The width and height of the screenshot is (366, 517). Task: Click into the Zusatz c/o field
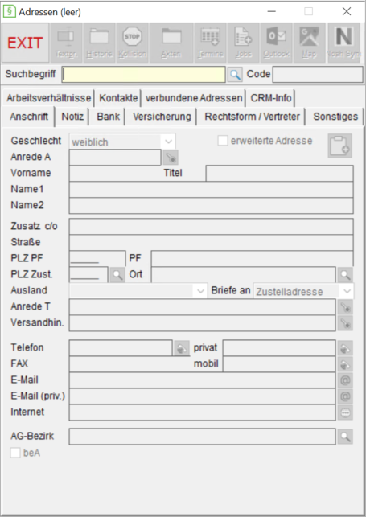[x=211, y=226]
